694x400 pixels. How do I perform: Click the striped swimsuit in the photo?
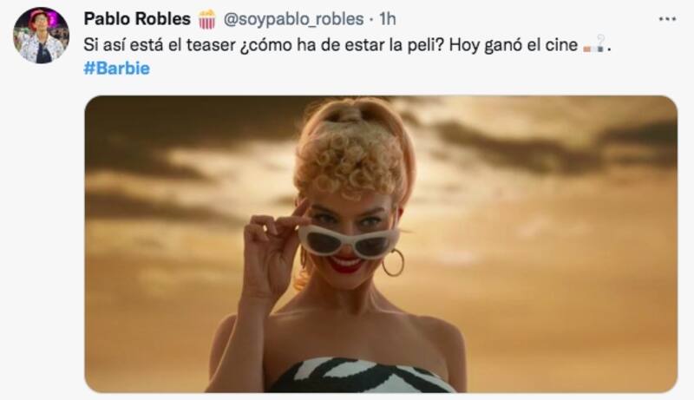point(361,376)
